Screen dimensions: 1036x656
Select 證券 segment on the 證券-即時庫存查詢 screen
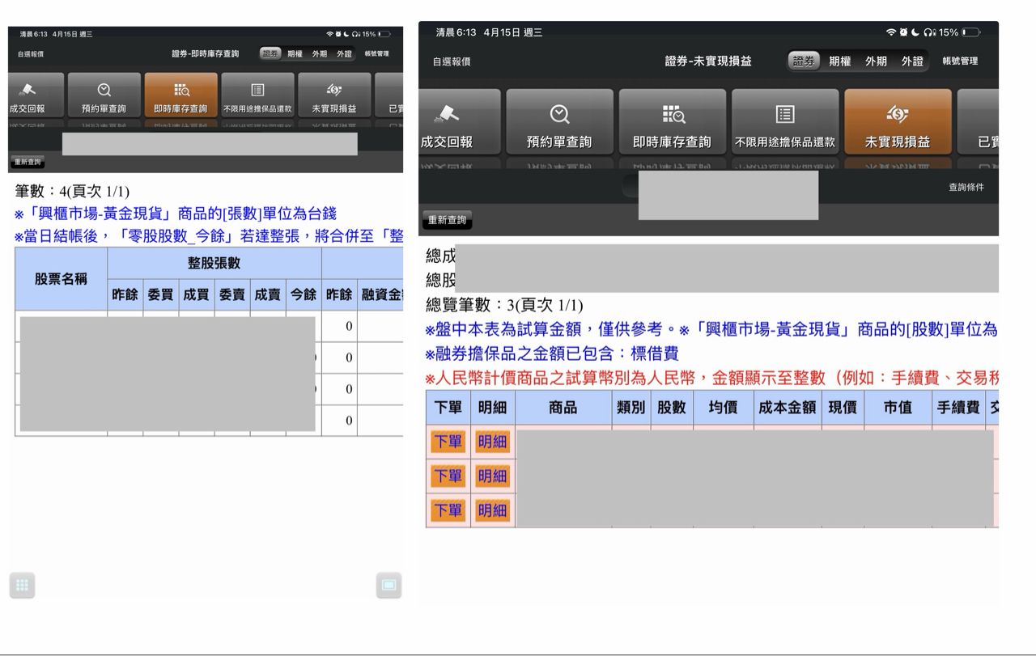[270, 54]
